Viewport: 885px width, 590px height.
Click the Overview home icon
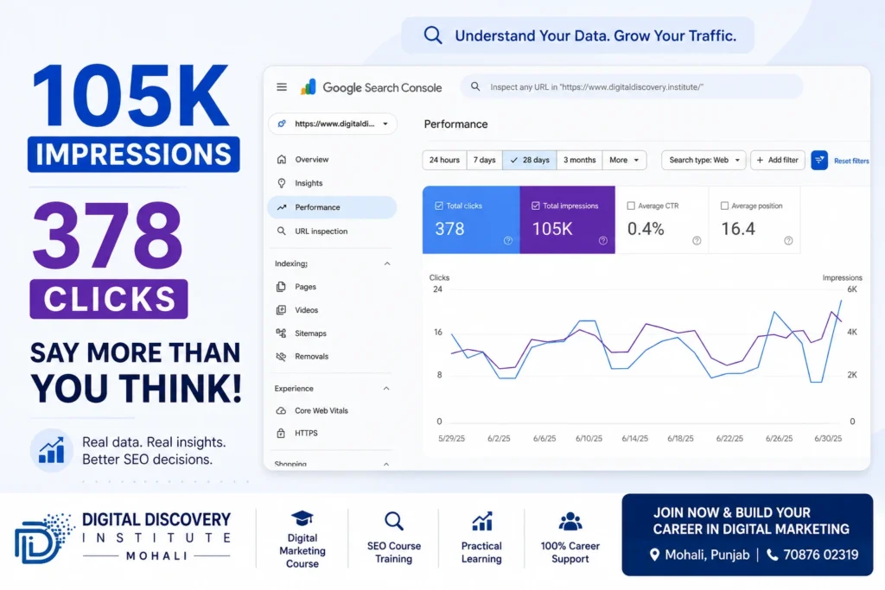[x=282, y=159]
